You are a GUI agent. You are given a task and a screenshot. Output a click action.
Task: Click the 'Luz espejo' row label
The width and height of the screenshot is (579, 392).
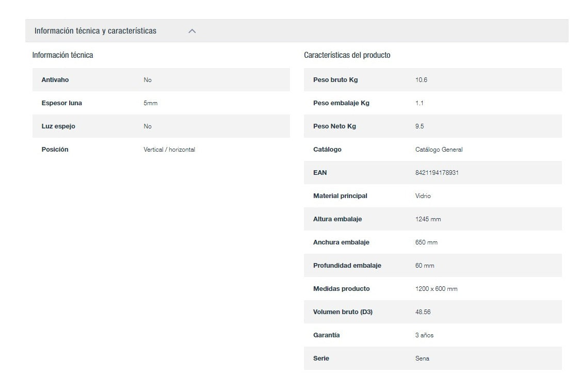[x=58, y=126]
